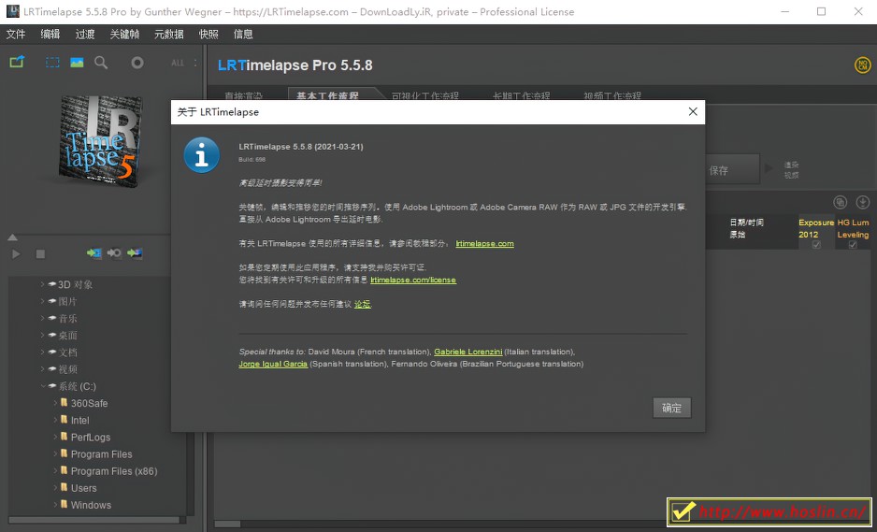Expand the 图片 tree node
This screenshot has width=877, height=532.
click(x=42, y=301)
